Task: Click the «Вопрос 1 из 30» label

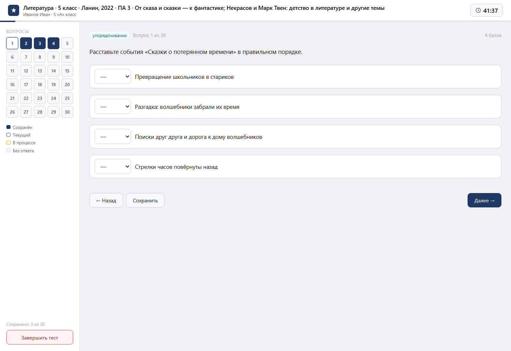Action: pyautogui.click(x=149, y=35)
